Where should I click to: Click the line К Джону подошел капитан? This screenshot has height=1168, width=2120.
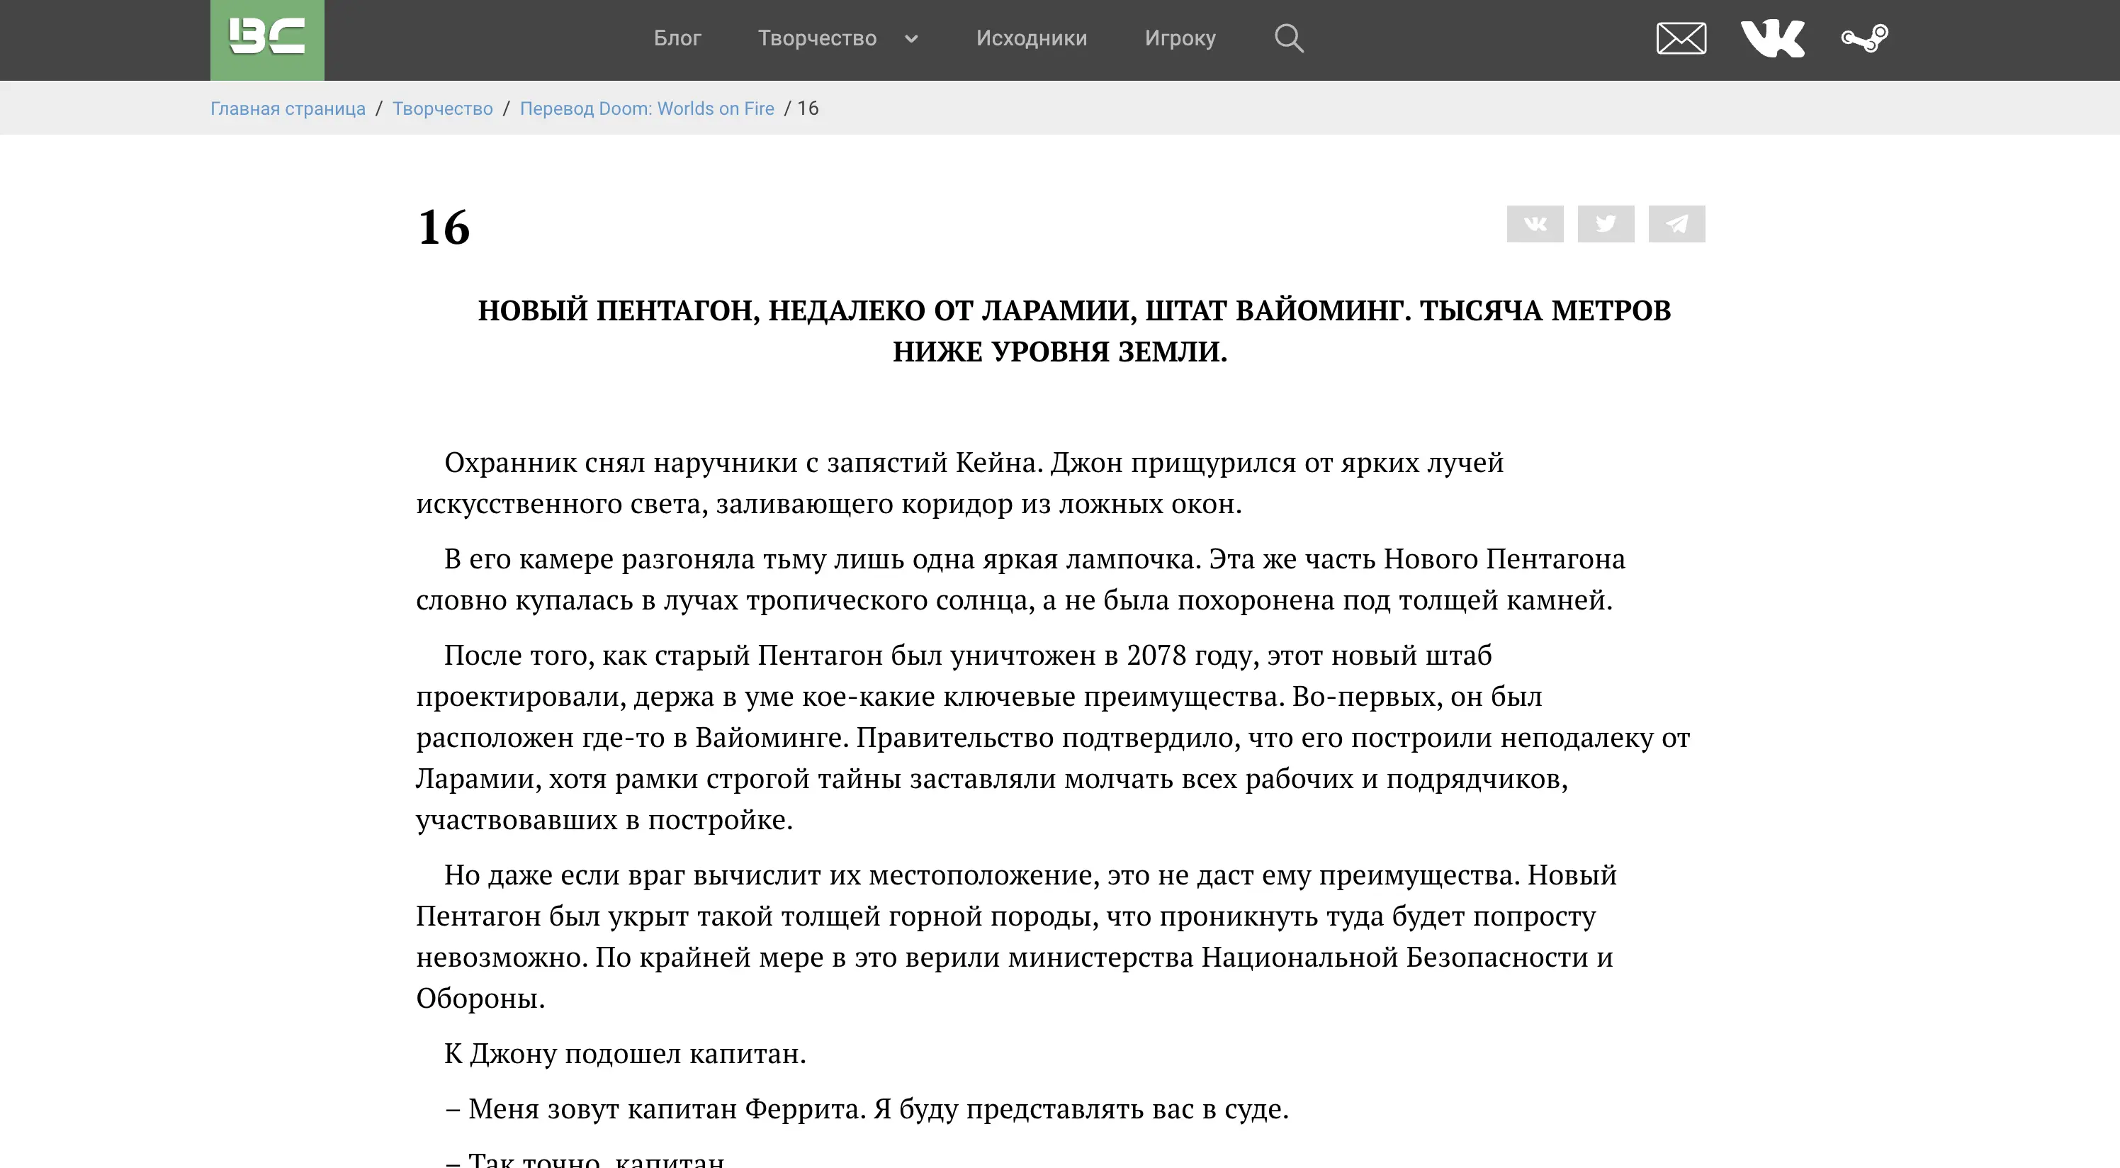[x=625, y=1054]
